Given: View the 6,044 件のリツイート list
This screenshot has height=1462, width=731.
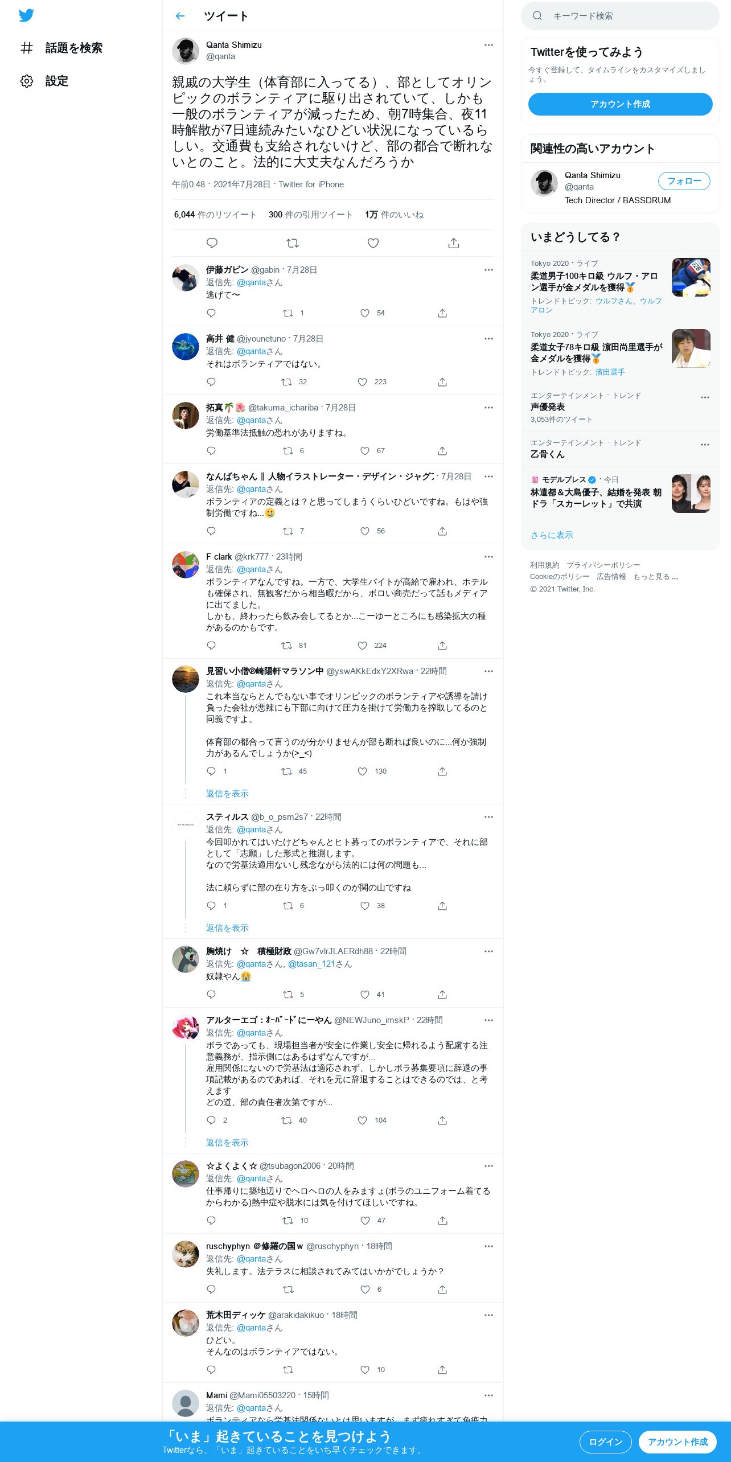Looking at the screenshot, I should click(215, 215).
